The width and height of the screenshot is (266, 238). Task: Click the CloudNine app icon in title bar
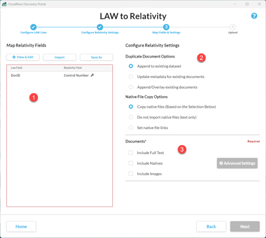4,4
